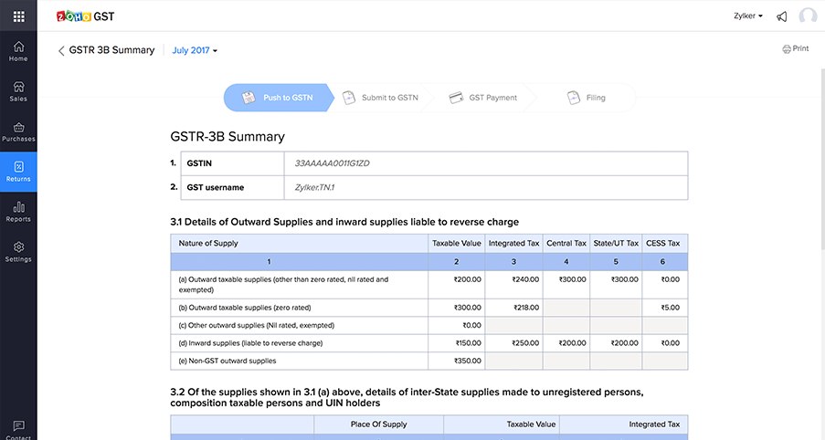
Task: Open the announcements megaphone icon
Action: (x=782, y=16)
